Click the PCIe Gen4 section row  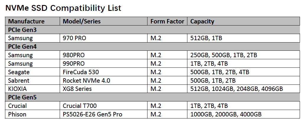tap(152, 47)
